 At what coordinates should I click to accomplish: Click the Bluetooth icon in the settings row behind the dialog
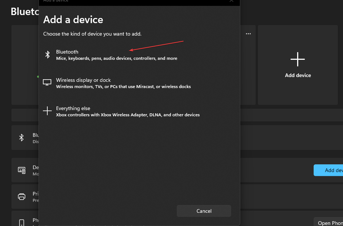click(x=22, y=138)
